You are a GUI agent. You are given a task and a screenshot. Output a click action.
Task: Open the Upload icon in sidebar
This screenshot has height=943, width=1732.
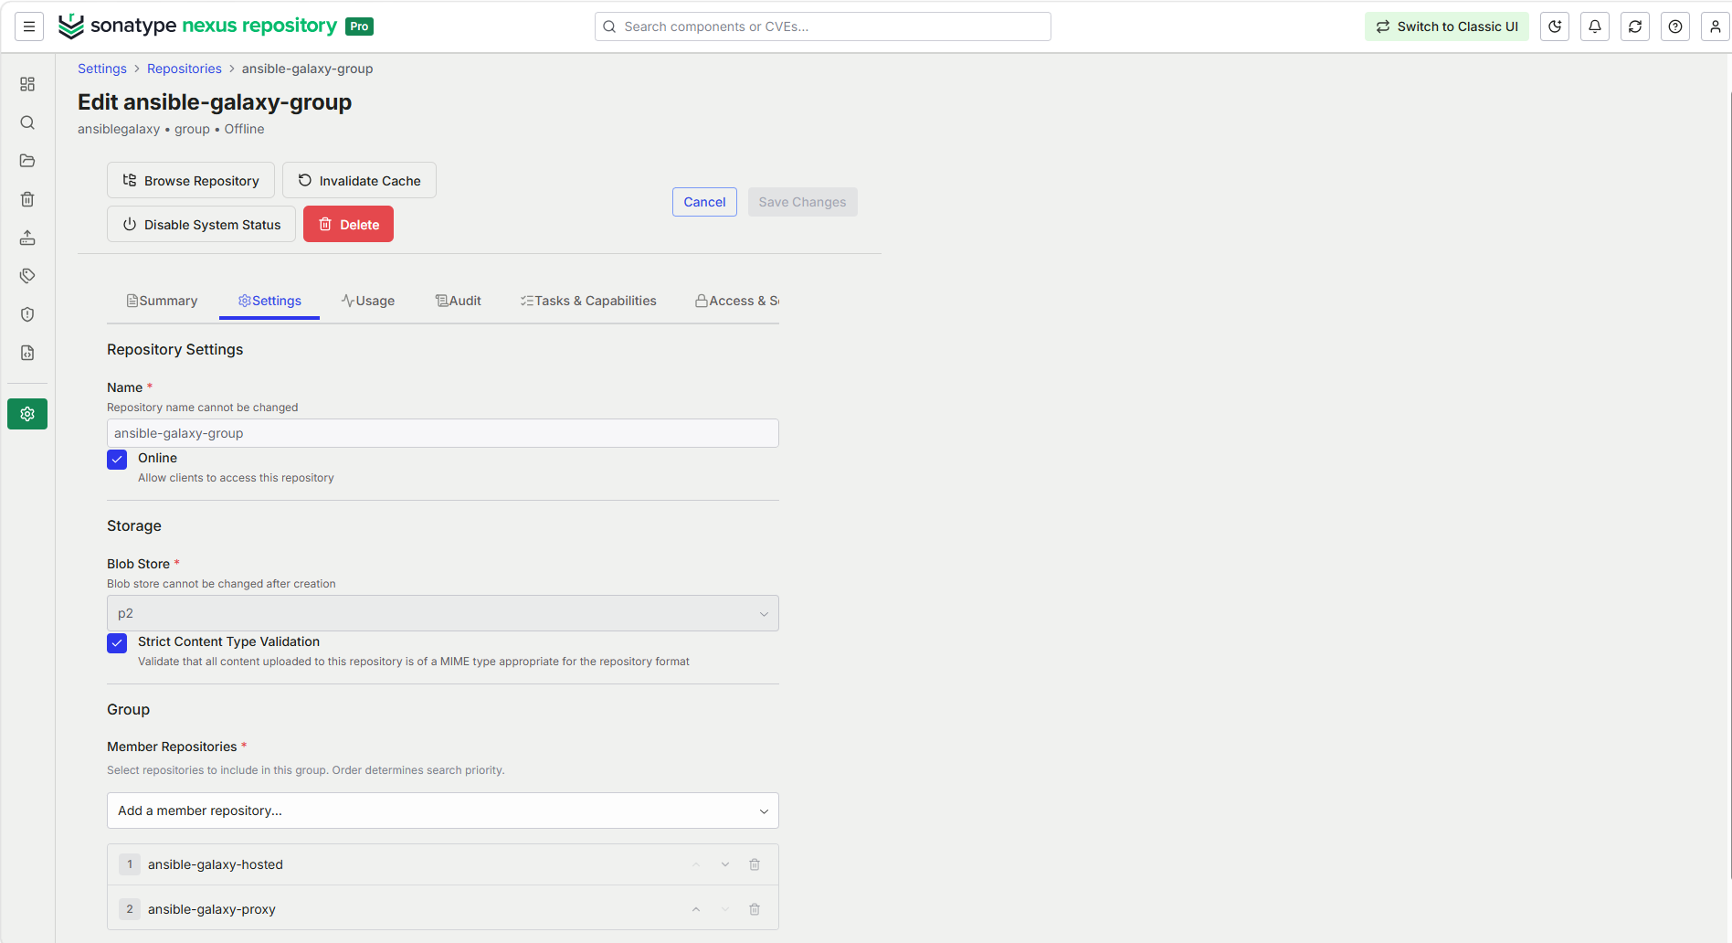coord(27,238)
